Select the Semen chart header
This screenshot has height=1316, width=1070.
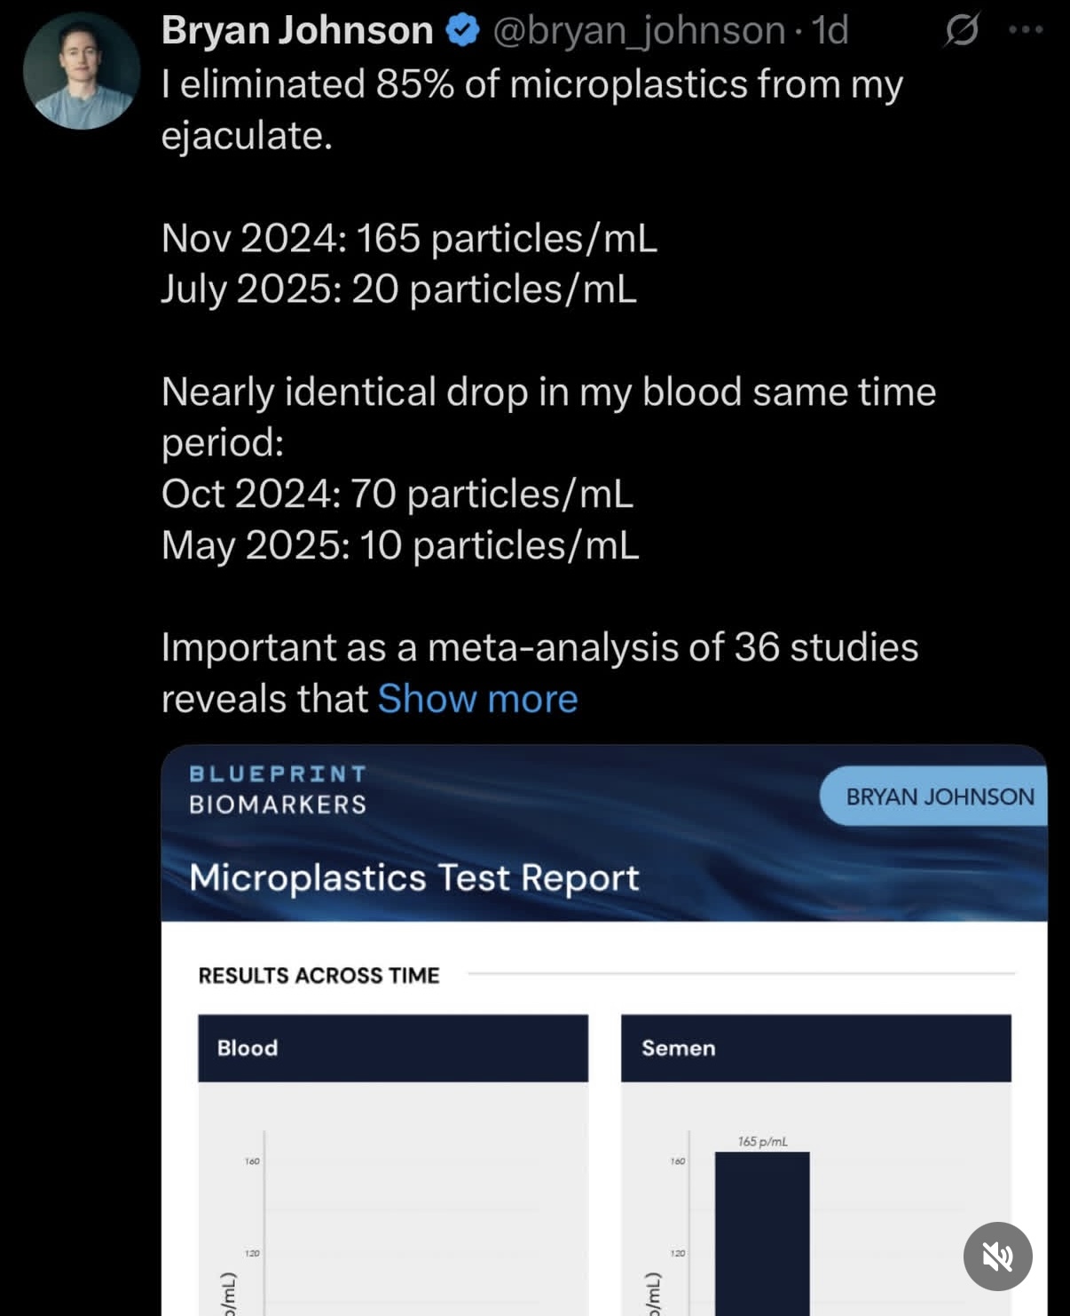816,1048
